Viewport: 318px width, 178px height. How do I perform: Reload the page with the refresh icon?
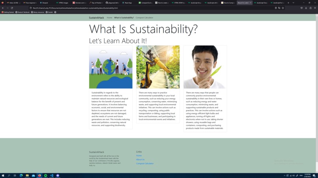coord(12,8)
